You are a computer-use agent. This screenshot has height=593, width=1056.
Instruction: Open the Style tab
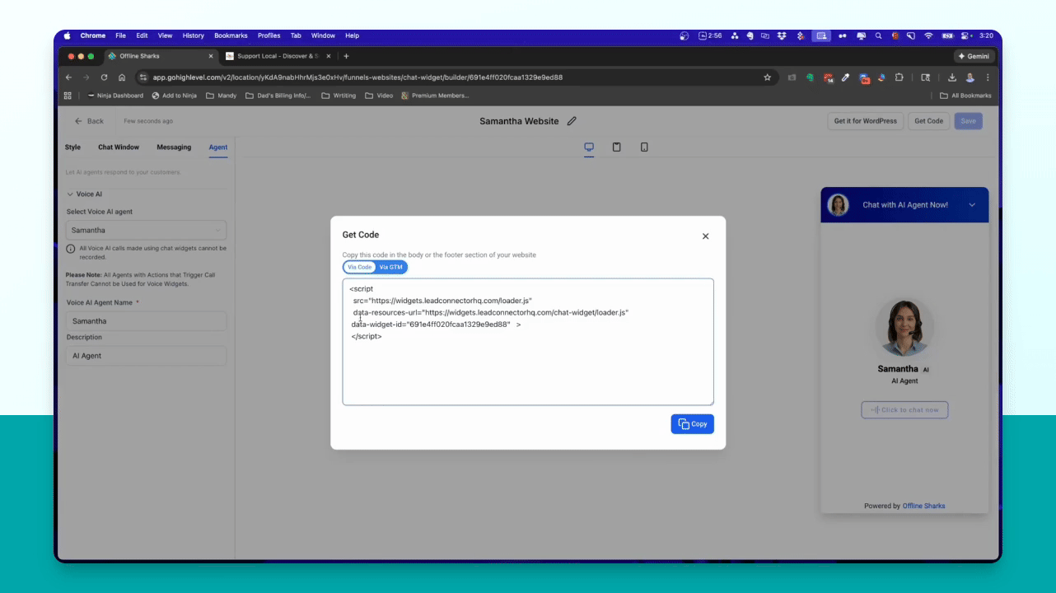click(72, 147)
